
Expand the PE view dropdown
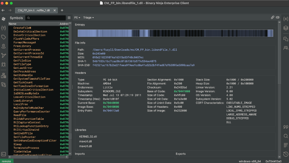[77, 17]
